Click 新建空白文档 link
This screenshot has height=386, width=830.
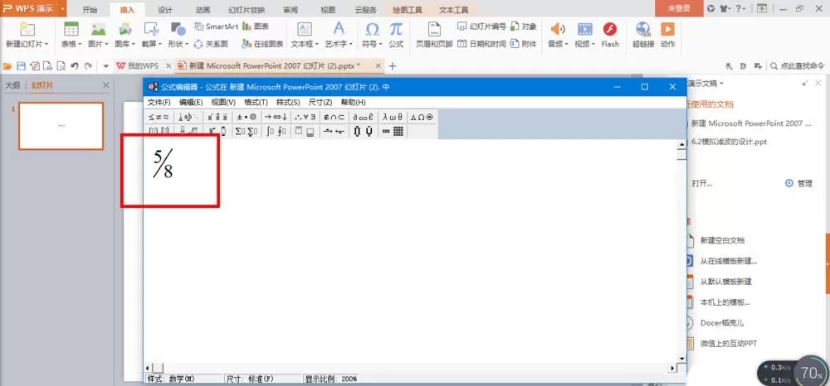[x=723, y=240]
